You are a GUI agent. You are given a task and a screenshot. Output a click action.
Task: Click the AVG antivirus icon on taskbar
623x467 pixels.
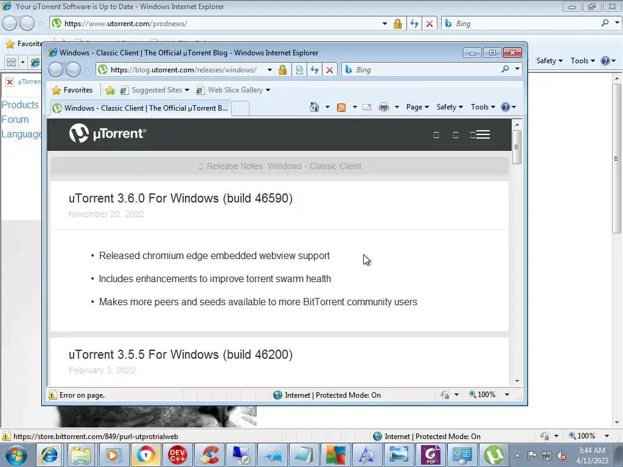[x=336, y=455]
